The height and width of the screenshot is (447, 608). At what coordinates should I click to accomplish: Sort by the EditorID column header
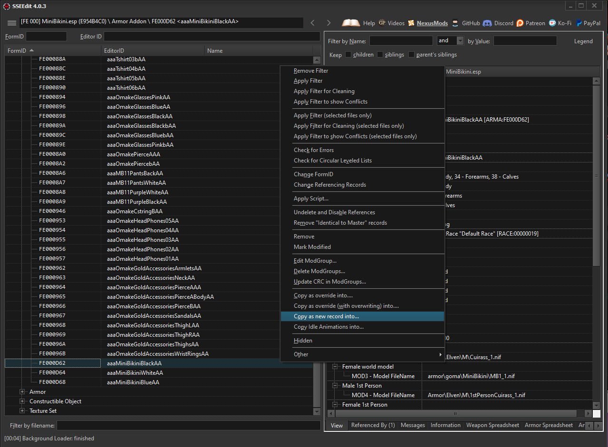tap(153, 51)
